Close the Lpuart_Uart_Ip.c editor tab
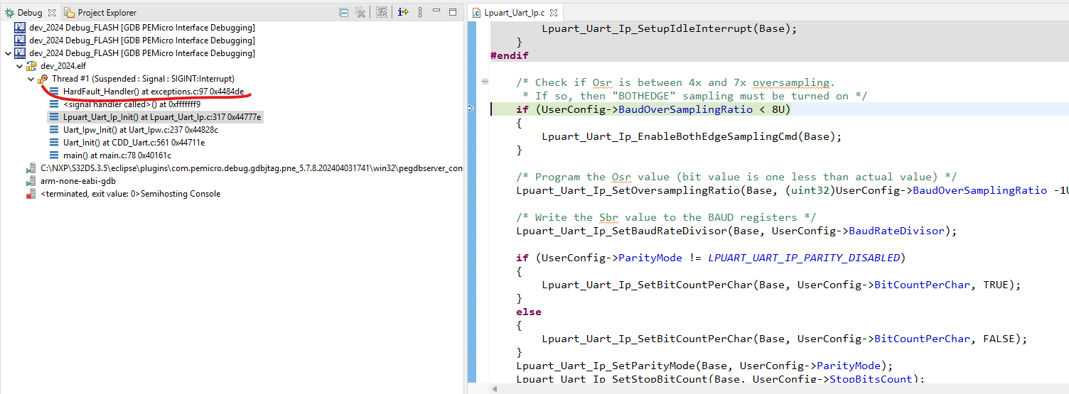This screenshot has height=394, width=1069. (x=554, y=13)
